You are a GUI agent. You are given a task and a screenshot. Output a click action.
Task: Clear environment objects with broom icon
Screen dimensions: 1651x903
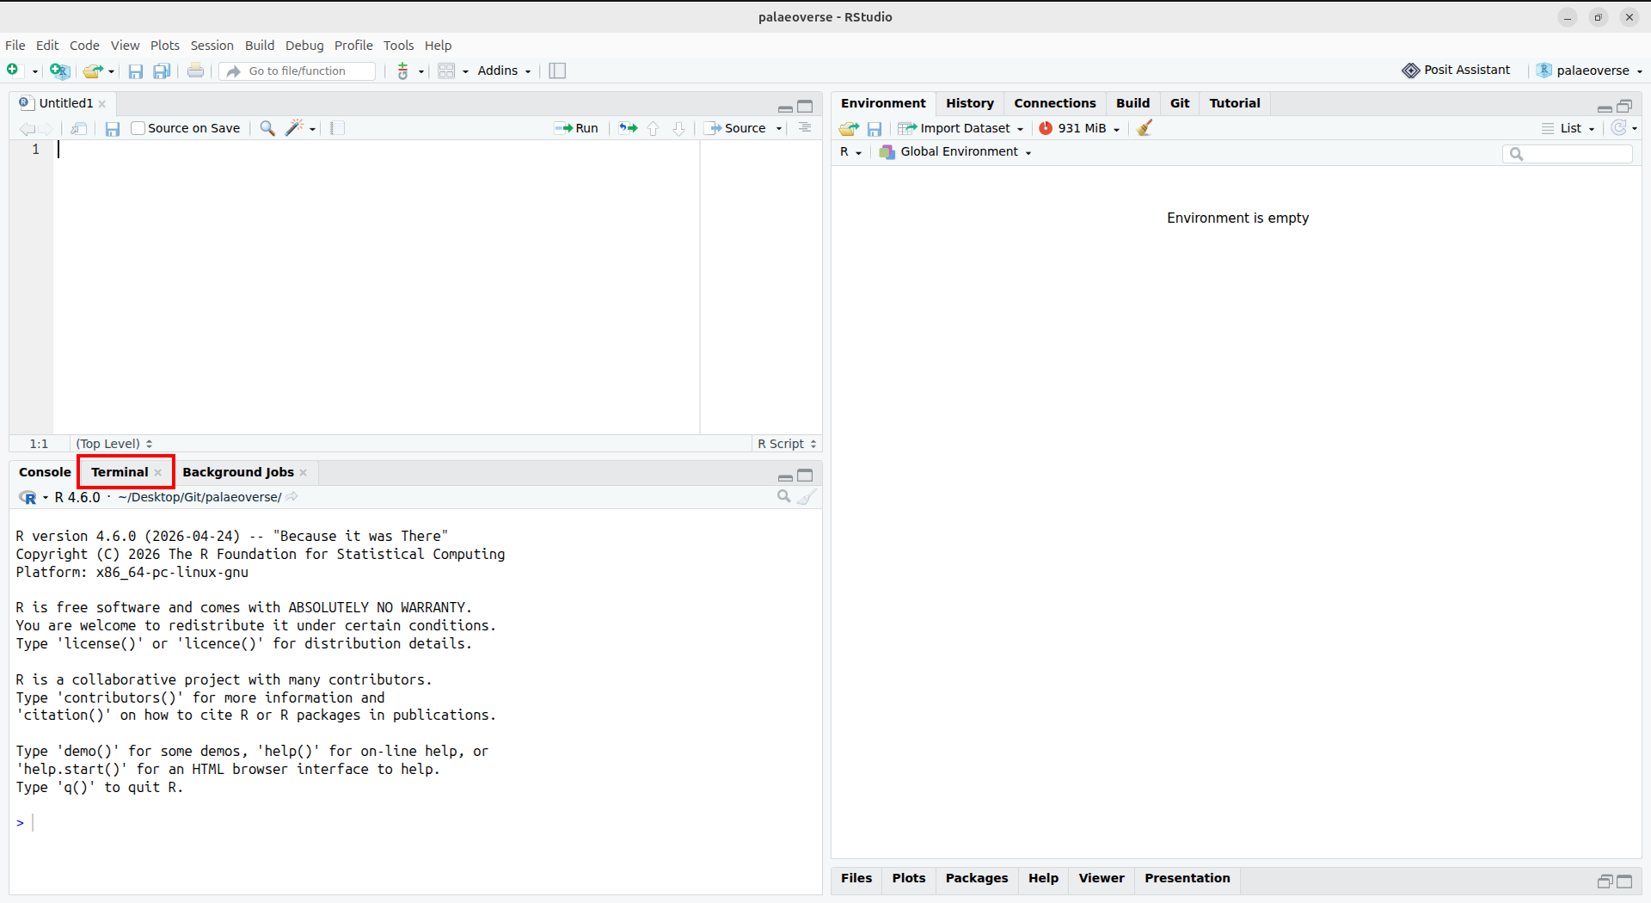point(1145,128)
